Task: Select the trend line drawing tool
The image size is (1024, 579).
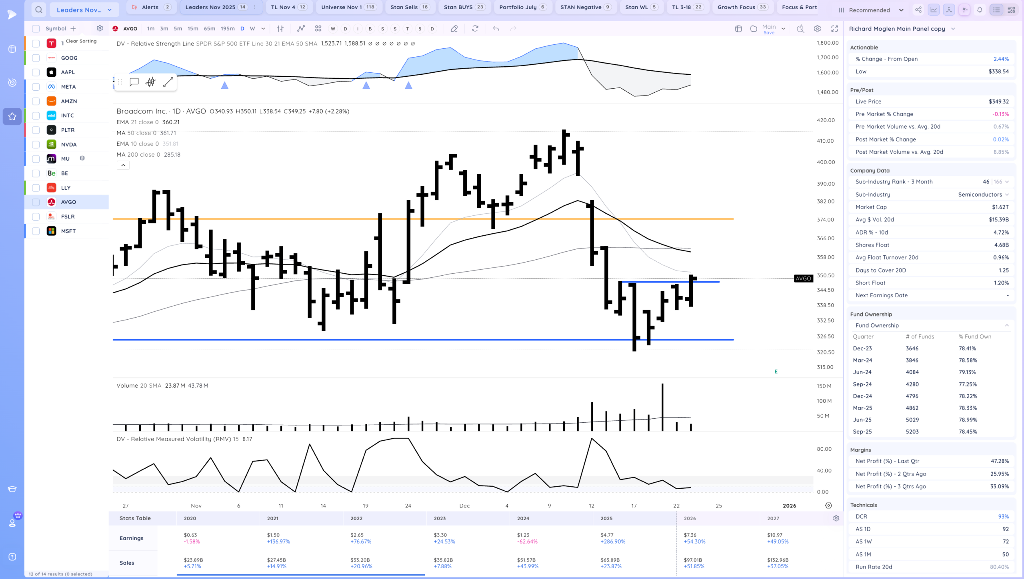Action: click(168, 82)
